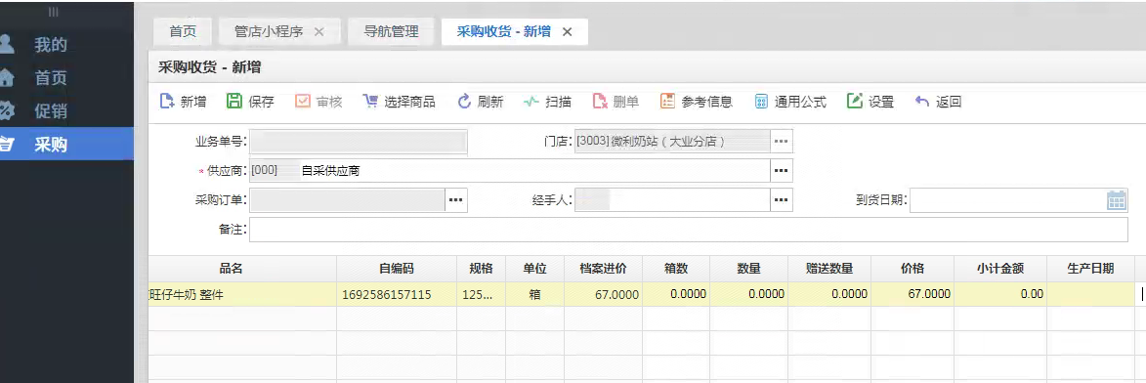Click the 规格 cell showing 125...
Image resolution: width=1146 pixels, height=383 pixels.
[481, 294]
